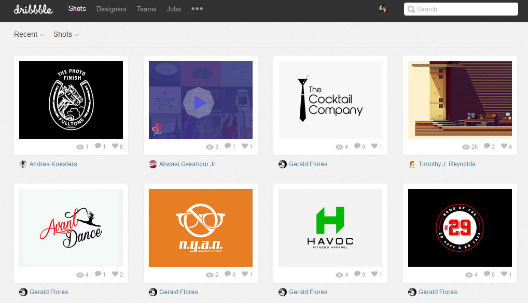Open Timothy J. Reynolds profile link
This screenshot has width=528, height=303.
point(447,164)
